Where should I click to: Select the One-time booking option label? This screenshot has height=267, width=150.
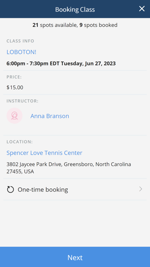(x=43, y=190)
